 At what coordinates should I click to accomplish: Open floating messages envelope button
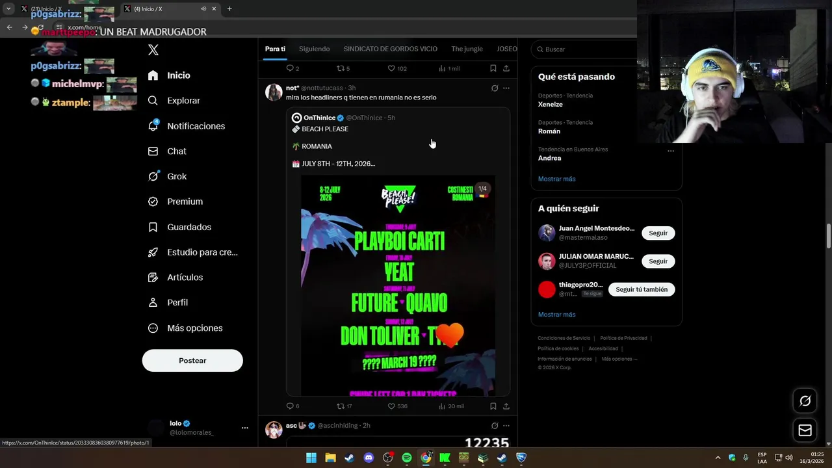(x=805, y=430)
